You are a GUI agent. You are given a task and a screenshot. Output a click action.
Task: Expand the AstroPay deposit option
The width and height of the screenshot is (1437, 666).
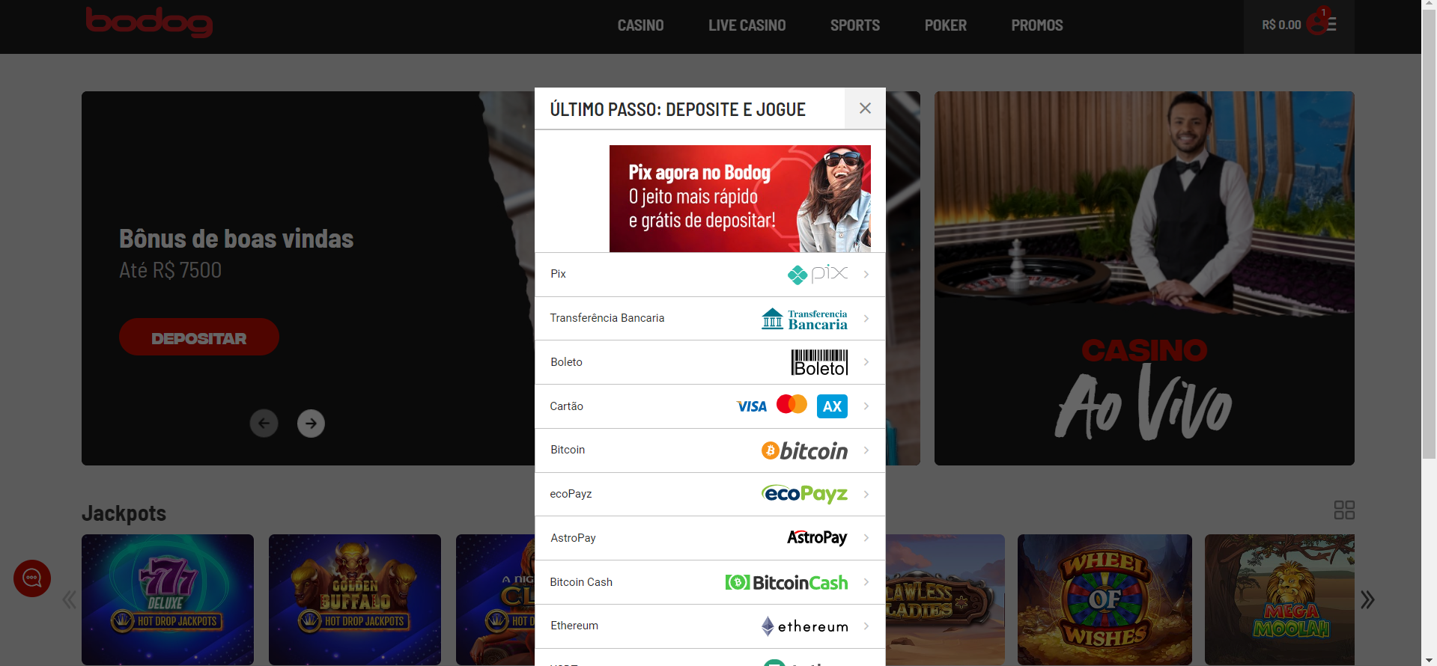point(866,538)
